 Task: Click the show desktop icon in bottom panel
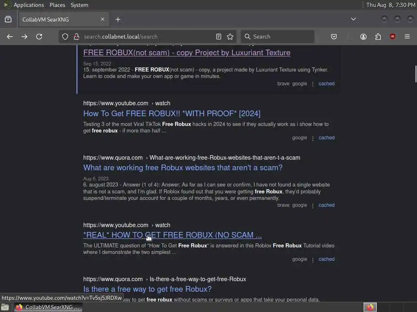coord(5,308)
